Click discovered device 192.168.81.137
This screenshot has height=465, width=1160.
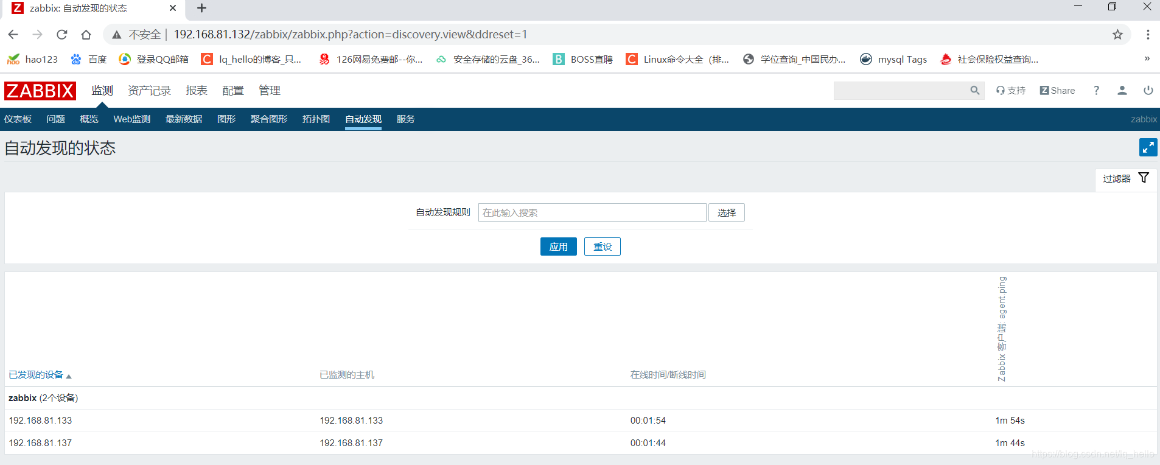pyautogui.click(x=40, y=443)
